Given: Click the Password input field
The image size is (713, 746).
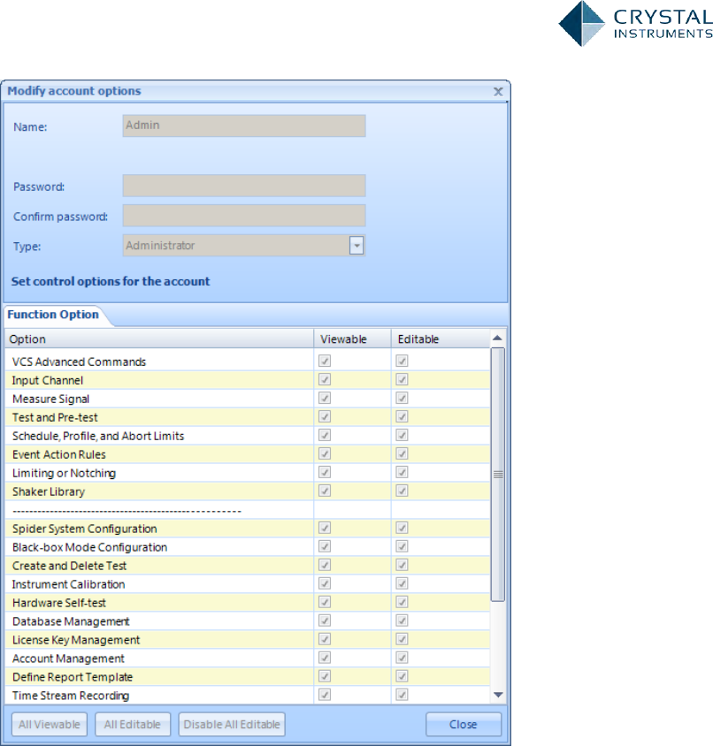Looking at the screenshot, I should click(x=244, y=186).
